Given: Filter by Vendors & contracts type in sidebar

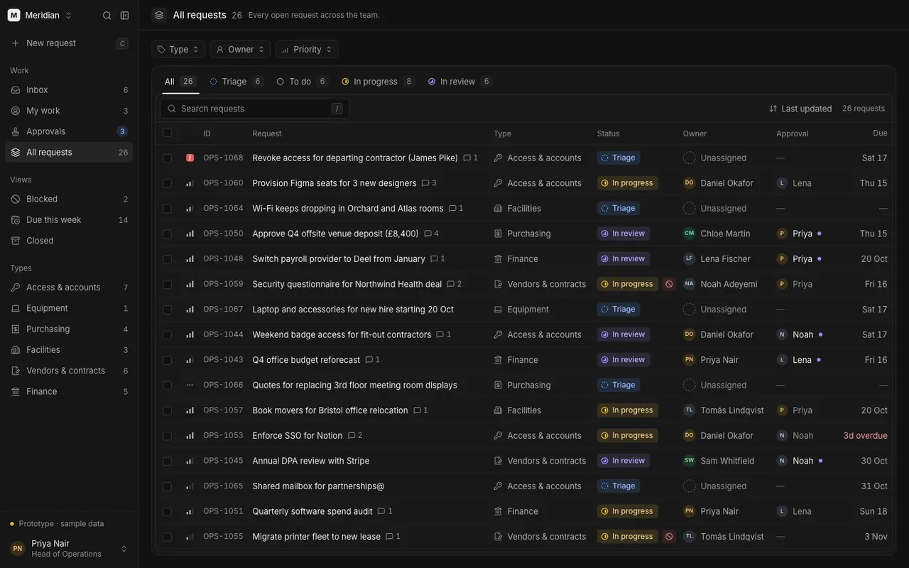Looking at the screenshot, I should tap(69, 371).
